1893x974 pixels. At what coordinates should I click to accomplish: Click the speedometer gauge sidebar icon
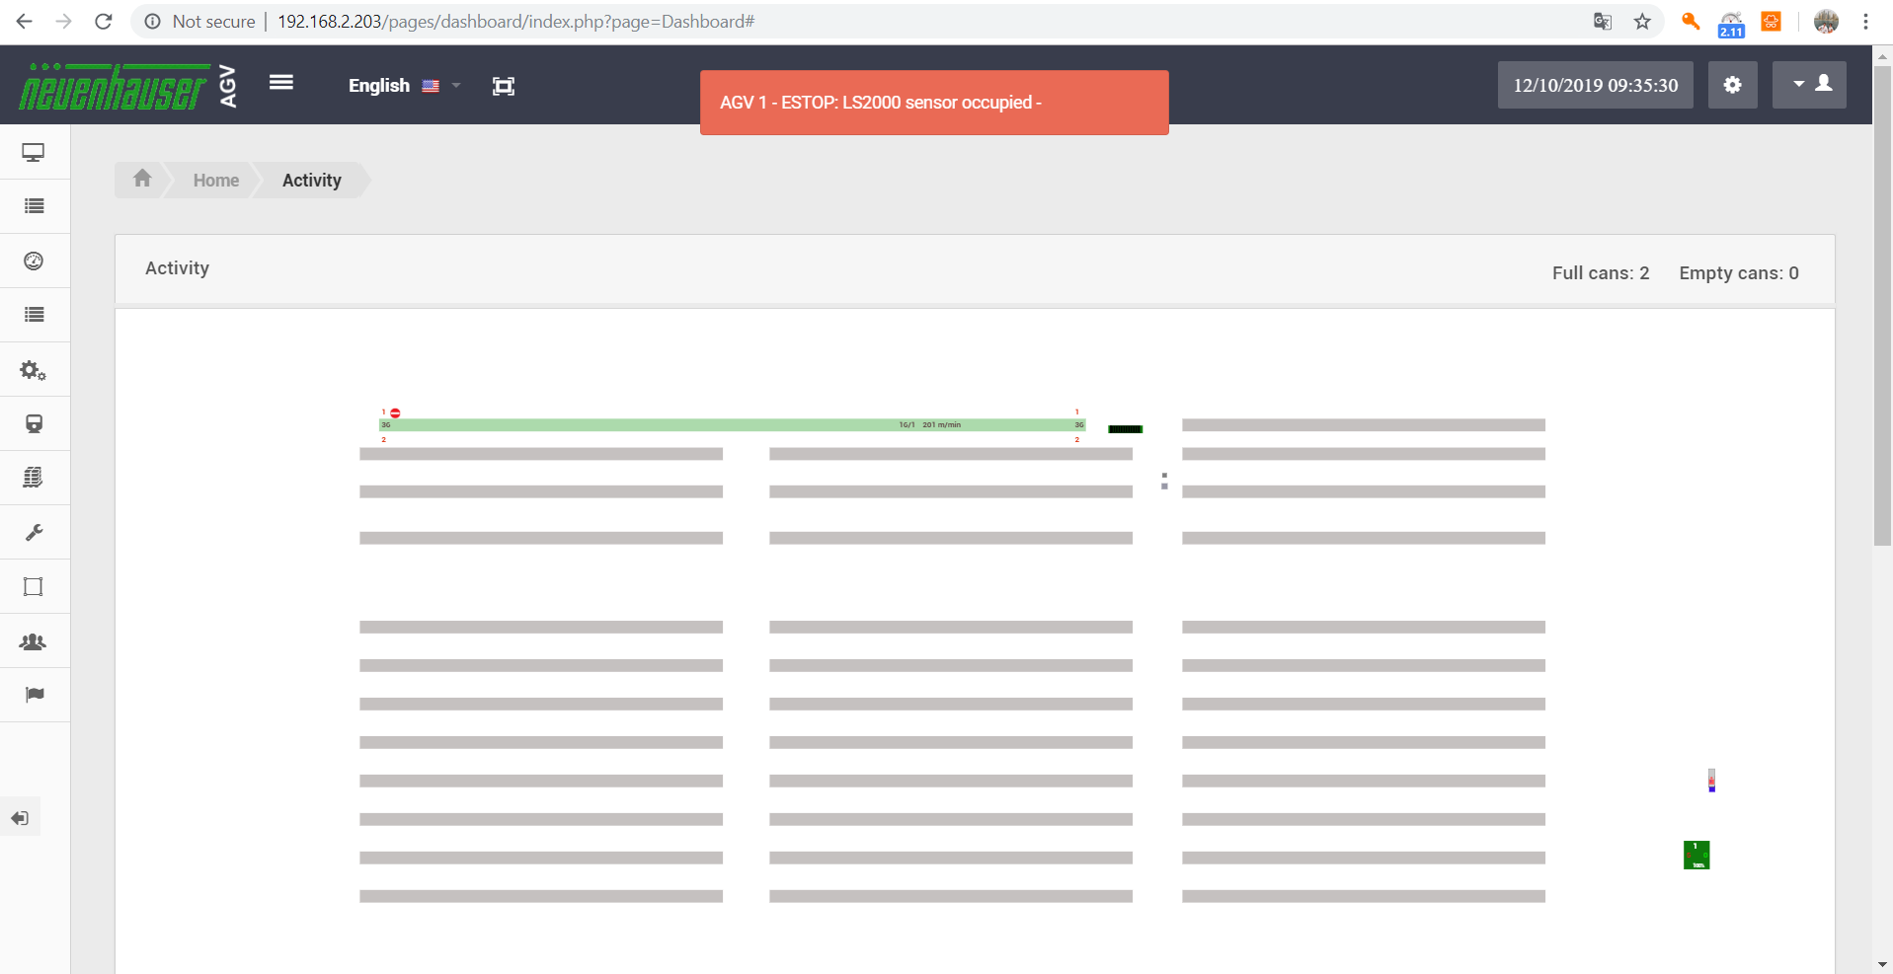coord(34,262)
